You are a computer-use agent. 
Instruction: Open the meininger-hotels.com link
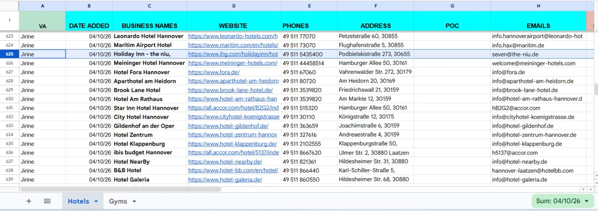tap(233, 63)
